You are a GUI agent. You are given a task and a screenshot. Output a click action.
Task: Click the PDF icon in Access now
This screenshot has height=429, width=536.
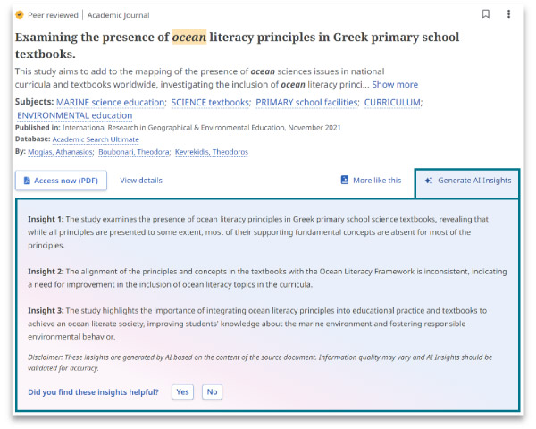(x=26, y=181)
